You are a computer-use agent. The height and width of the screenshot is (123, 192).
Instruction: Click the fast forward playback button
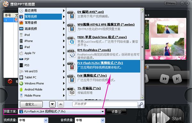coord(164,79)
